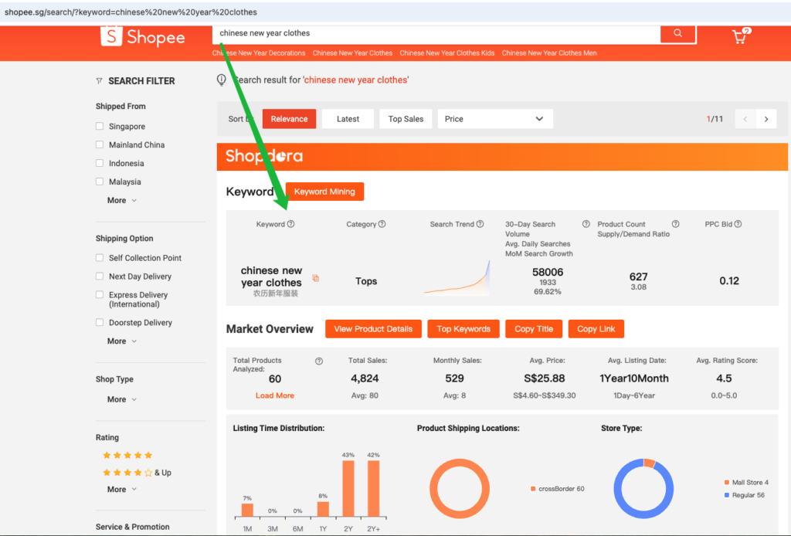Go to next results page arrow
The height and width of the screenshot is (536, 791).
pyautogui.click(x=766, y=119)
